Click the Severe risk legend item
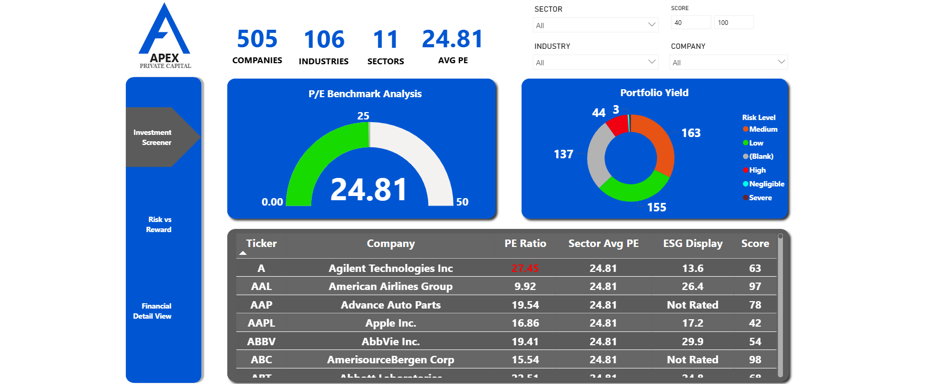 coord(760,198)
